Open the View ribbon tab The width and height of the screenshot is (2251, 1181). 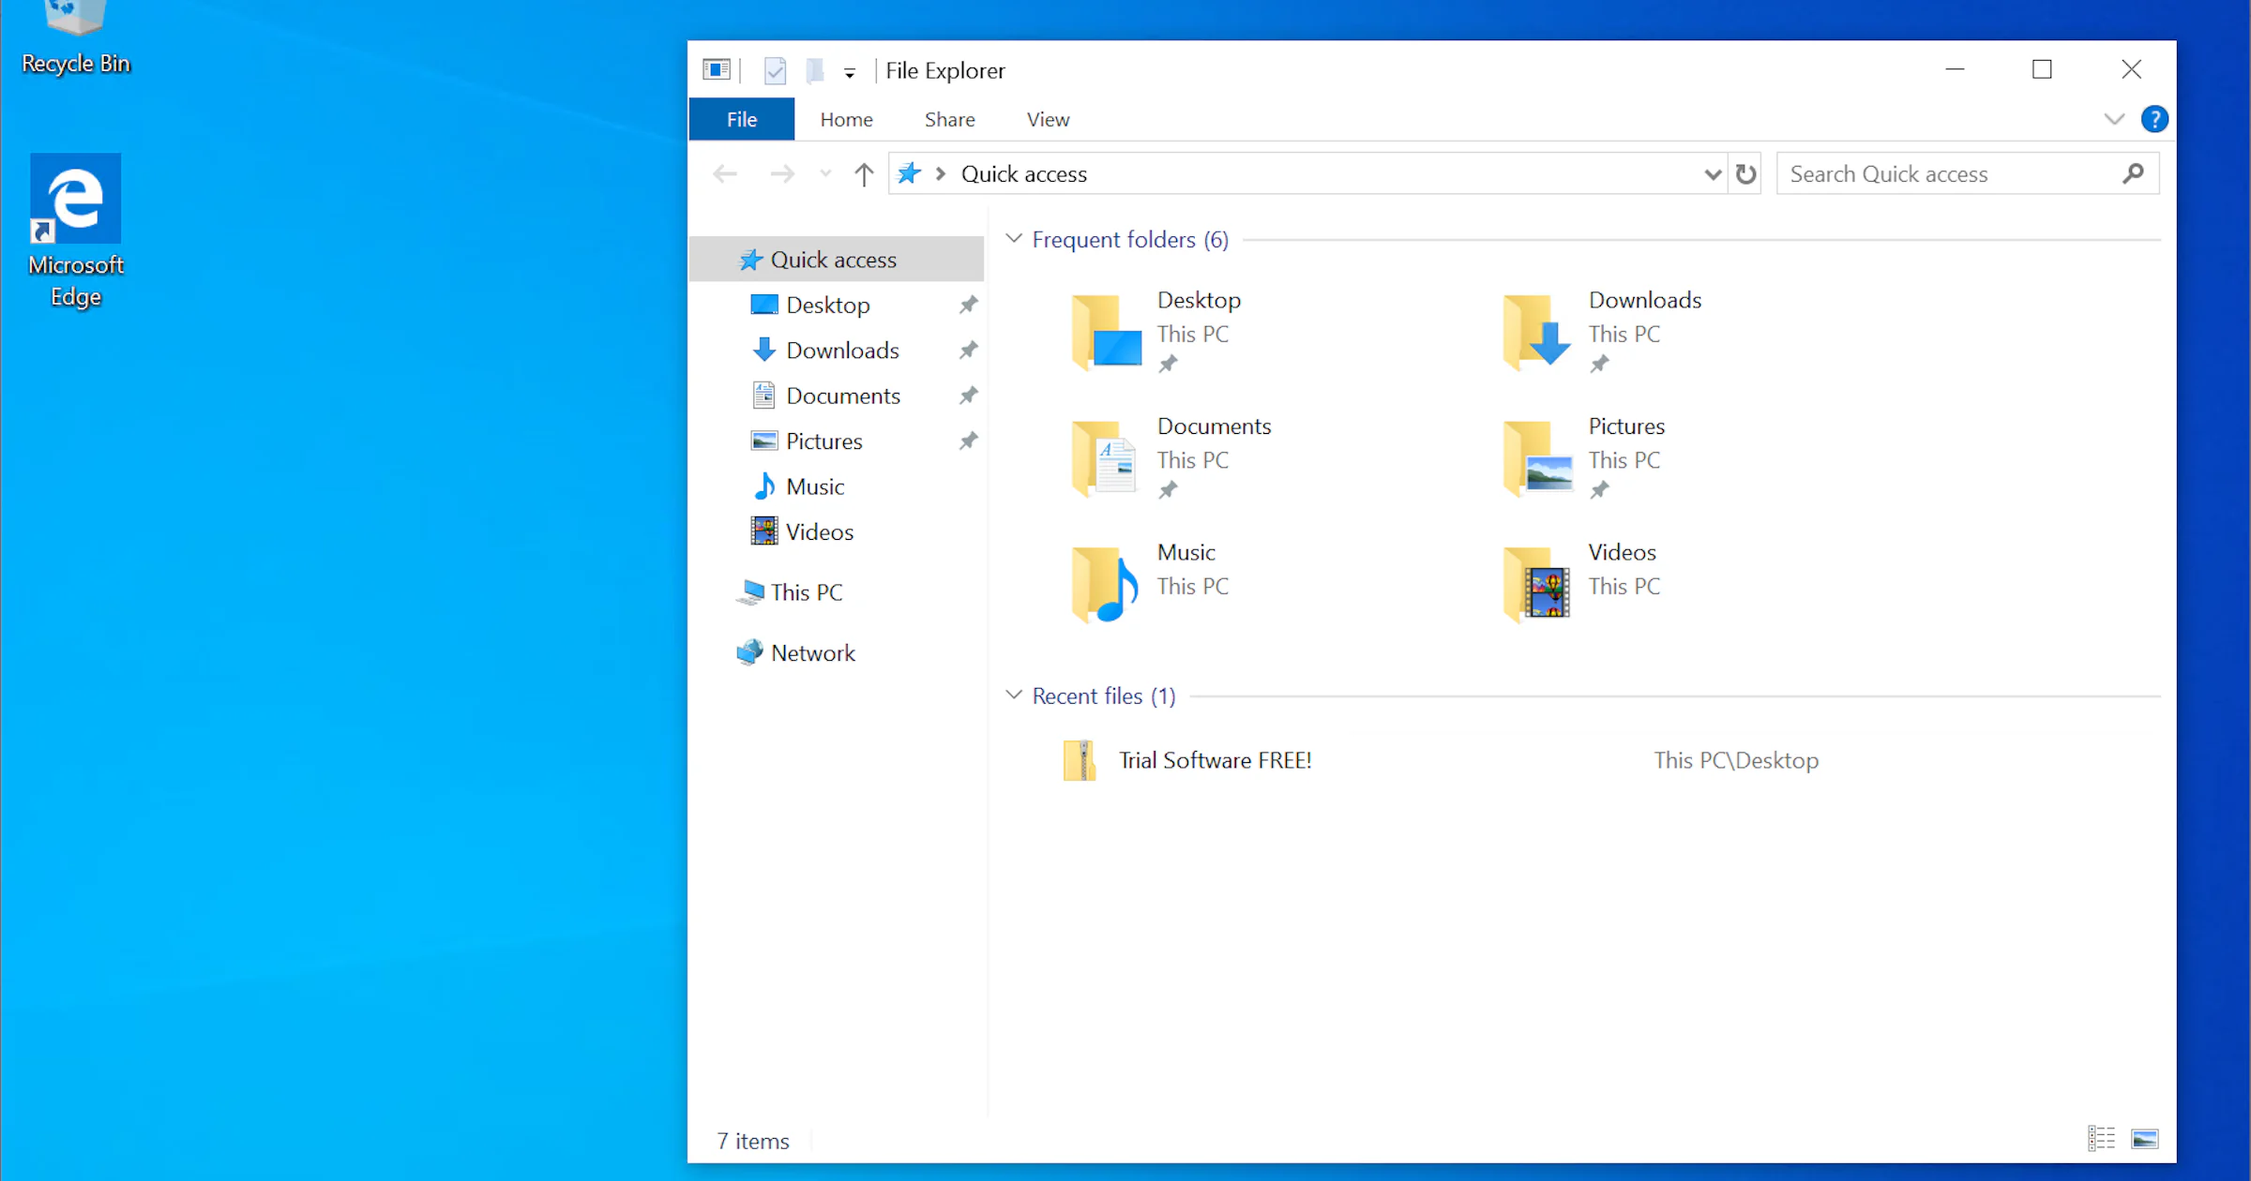click(x=1048, y=119)
